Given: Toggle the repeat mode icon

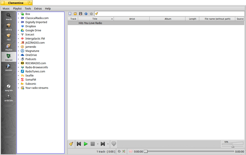Looking at the screenshot, I should pos(119,151).
